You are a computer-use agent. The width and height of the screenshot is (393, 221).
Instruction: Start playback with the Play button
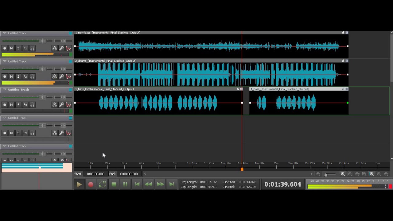(79, 184)
